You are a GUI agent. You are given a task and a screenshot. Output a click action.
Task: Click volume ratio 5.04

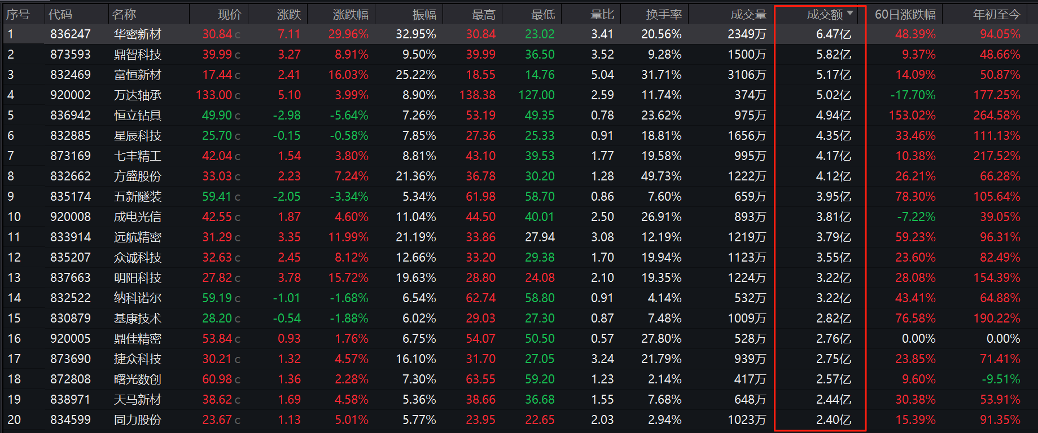tap(602, 75)
